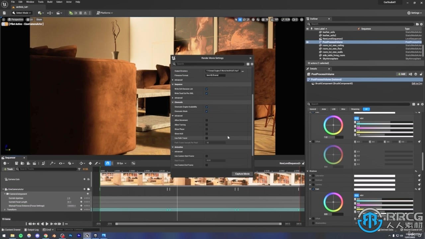425x239 pixels.
Task: Click the Play button in main toolbar
Action: tap(71, 13)
